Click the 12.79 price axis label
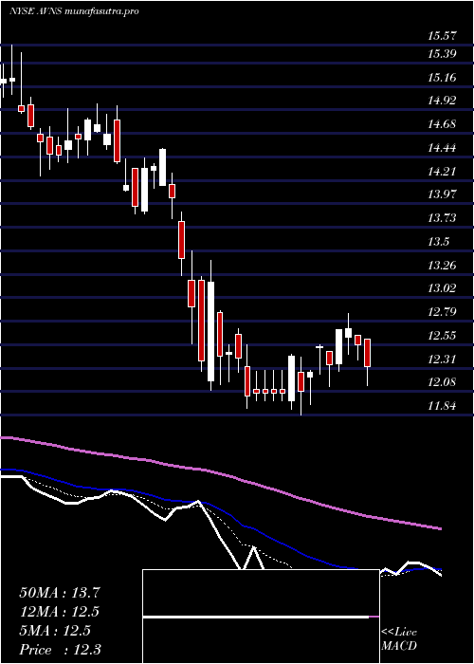This screenshot has height=664, width=474. point(443,312)
